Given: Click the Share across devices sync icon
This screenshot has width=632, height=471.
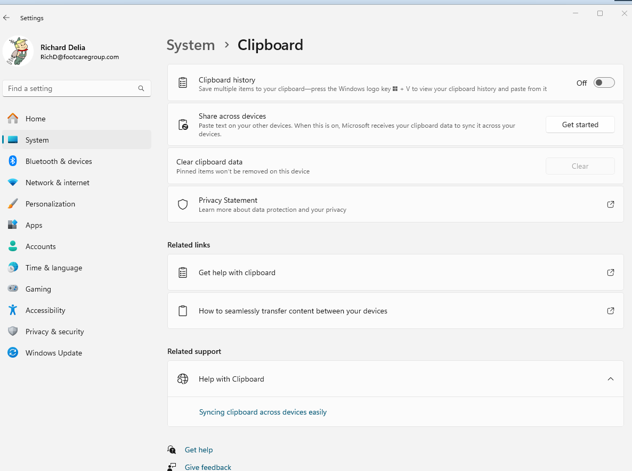Looking at the screenshot, I should (183, 125).
